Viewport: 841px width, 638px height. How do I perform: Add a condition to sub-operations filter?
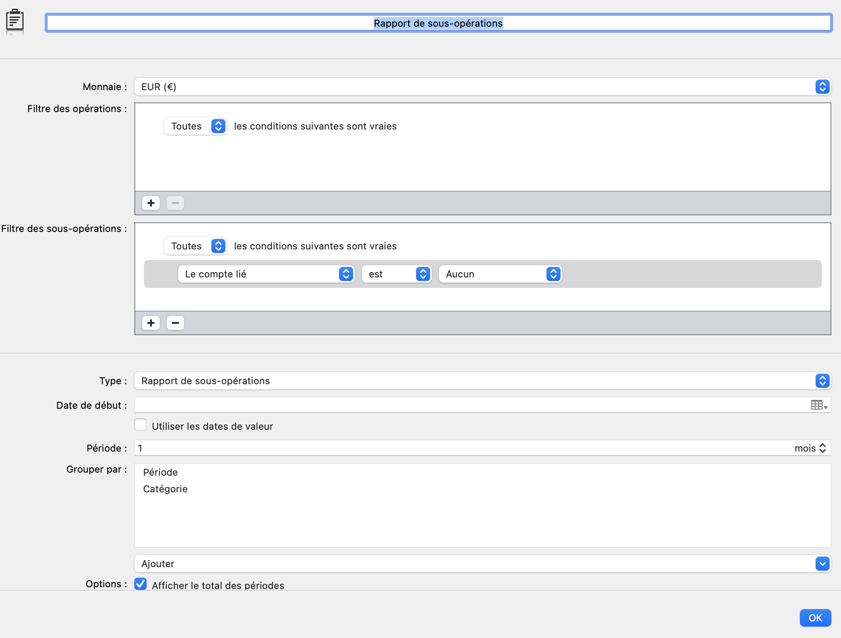(151, 323)
